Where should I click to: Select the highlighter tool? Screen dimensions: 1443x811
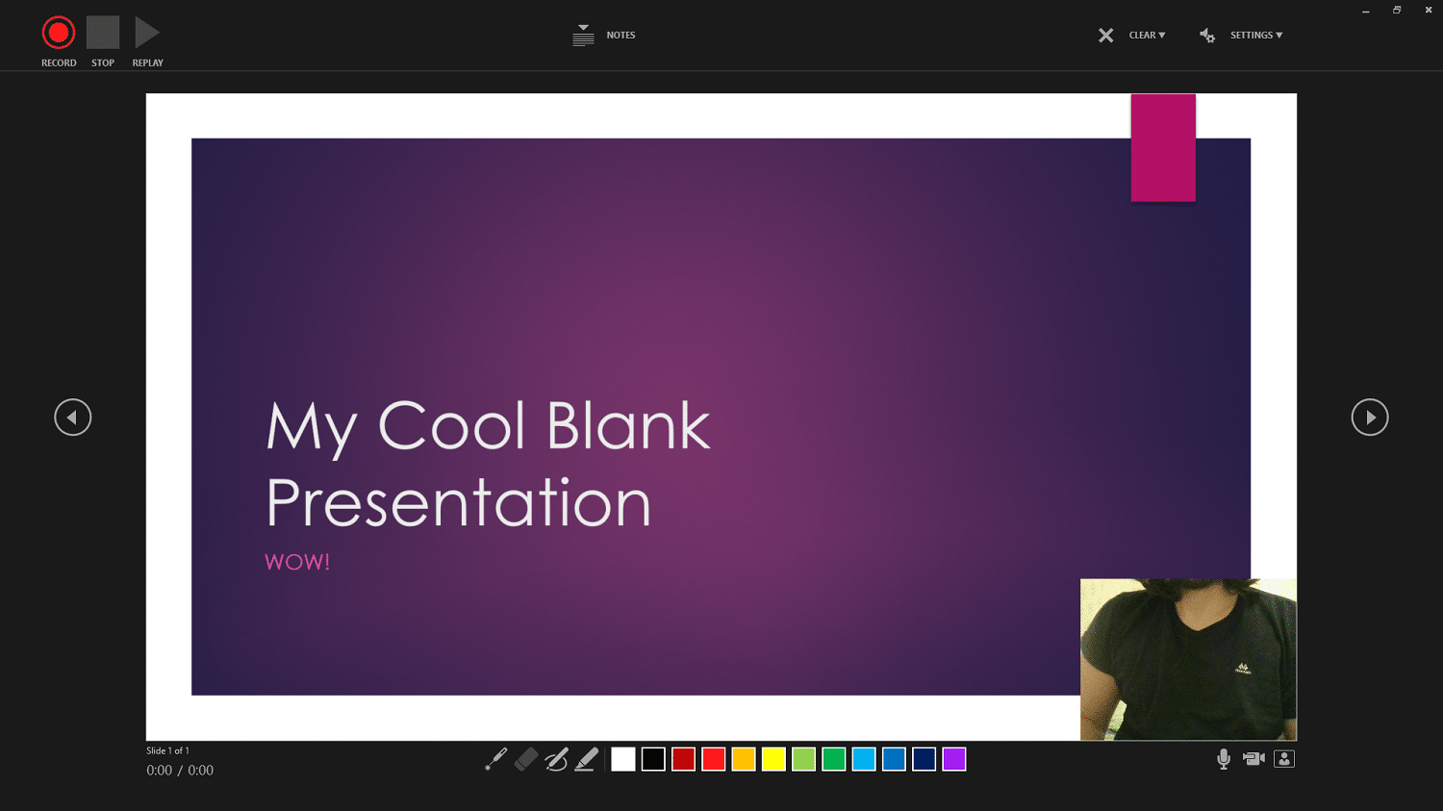click(588, 759)
